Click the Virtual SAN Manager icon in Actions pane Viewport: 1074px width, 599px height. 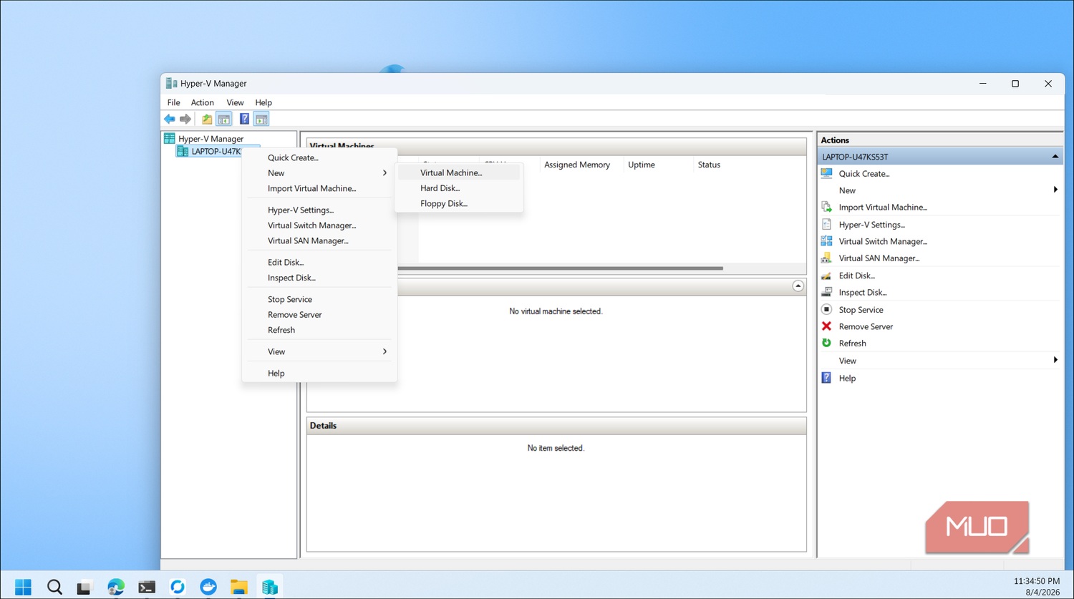click(827, 258)
